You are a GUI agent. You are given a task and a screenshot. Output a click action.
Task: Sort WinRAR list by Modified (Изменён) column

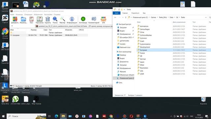click(69, 30)
